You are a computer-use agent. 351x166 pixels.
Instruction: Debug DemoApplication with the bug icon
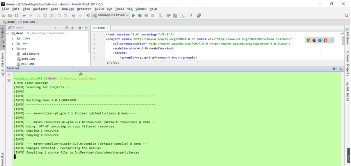click(x=140, y=16)
